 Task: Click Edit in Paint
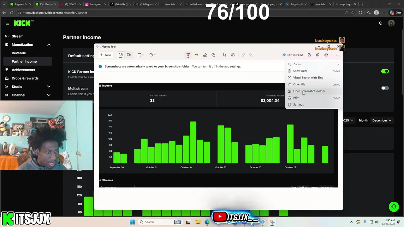coord(293,55)
